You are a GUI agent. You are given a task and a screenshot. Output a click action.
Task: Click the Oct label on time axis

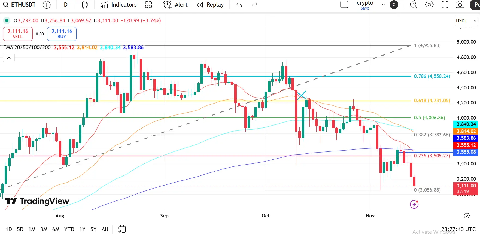click(x=266, y=216)
